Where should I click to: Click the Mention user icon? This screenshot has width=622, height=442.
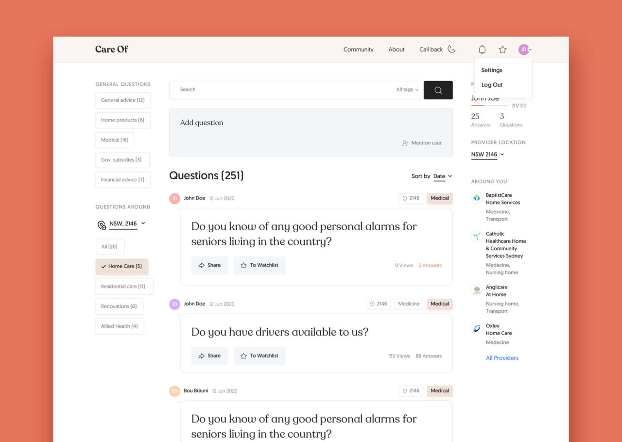405,143
